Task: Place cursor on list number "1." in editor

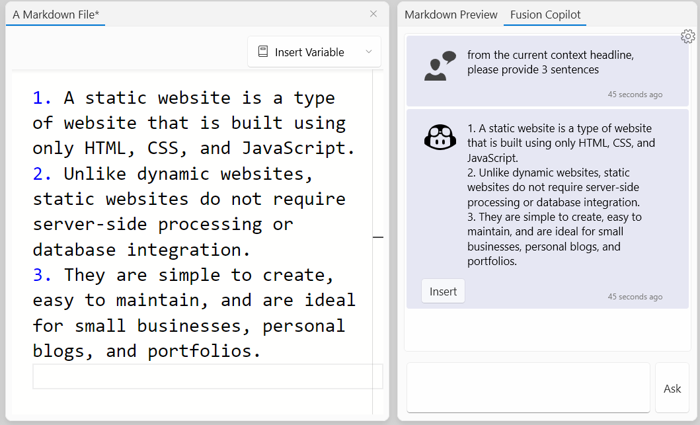Action: [42, 98]
